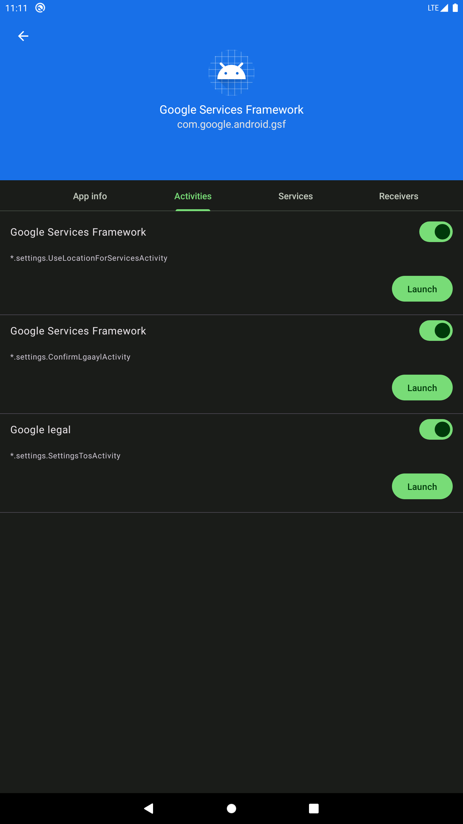
Task: Tap the com.google.android.gsf package name
Action: point(232,124)
